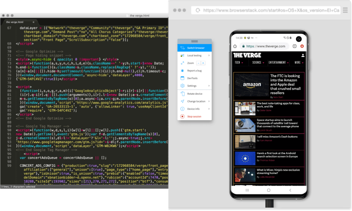Tap the tab count icon in phone browser
The width and height of the screenshot is (352, 211).
294,46
